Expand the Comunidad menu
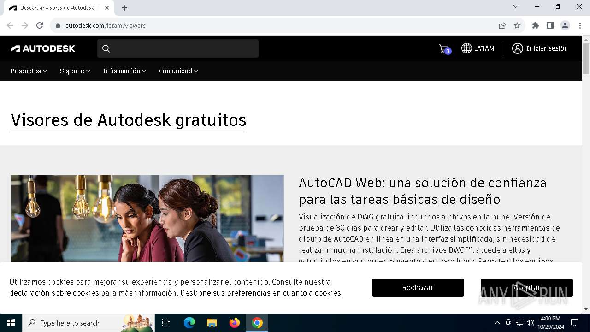Image resolution: width=590 pixels, height=332 pixels. (178, 71)
